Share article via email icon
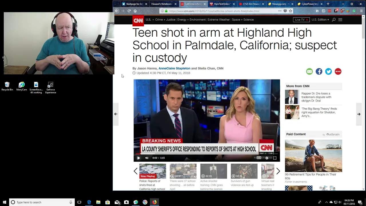 point(309,72)
